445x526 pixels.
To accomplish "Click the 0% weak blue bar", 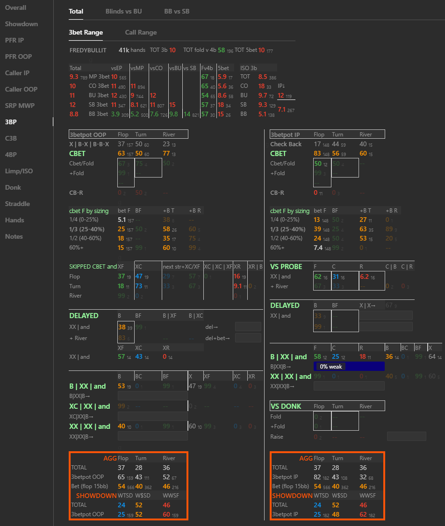I will coord(349,366).
